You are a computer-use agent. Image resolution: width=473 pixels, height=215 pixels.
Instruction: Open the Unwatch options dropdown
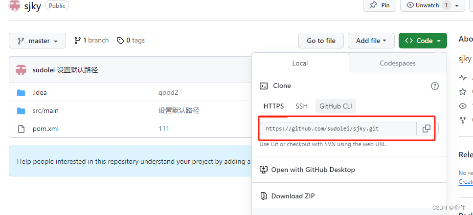pyautogui.click(x=432, y=5)
